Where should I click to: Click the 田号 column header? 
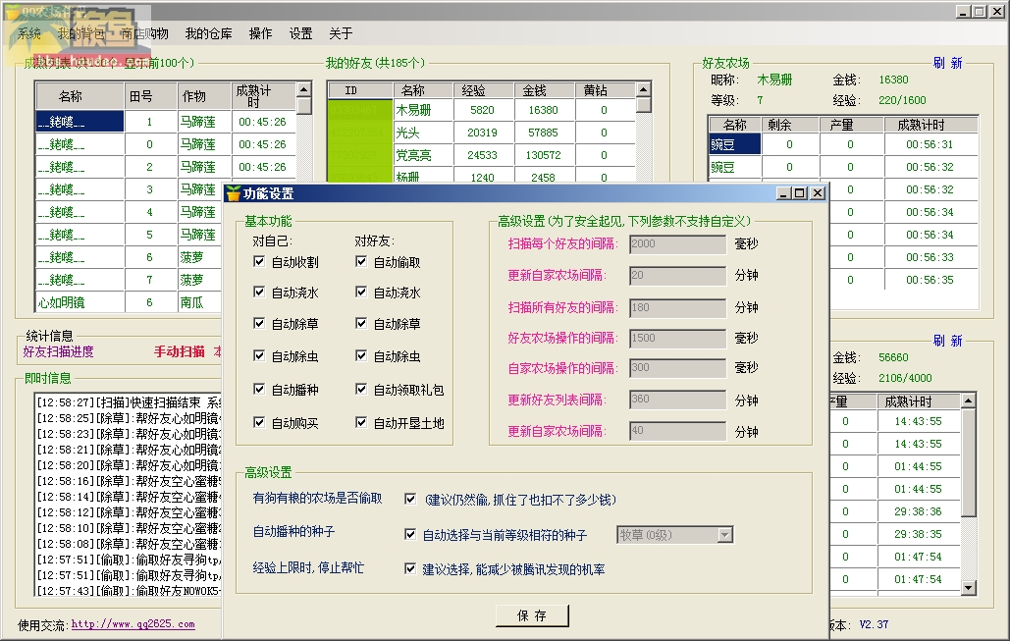pos(151,96)
